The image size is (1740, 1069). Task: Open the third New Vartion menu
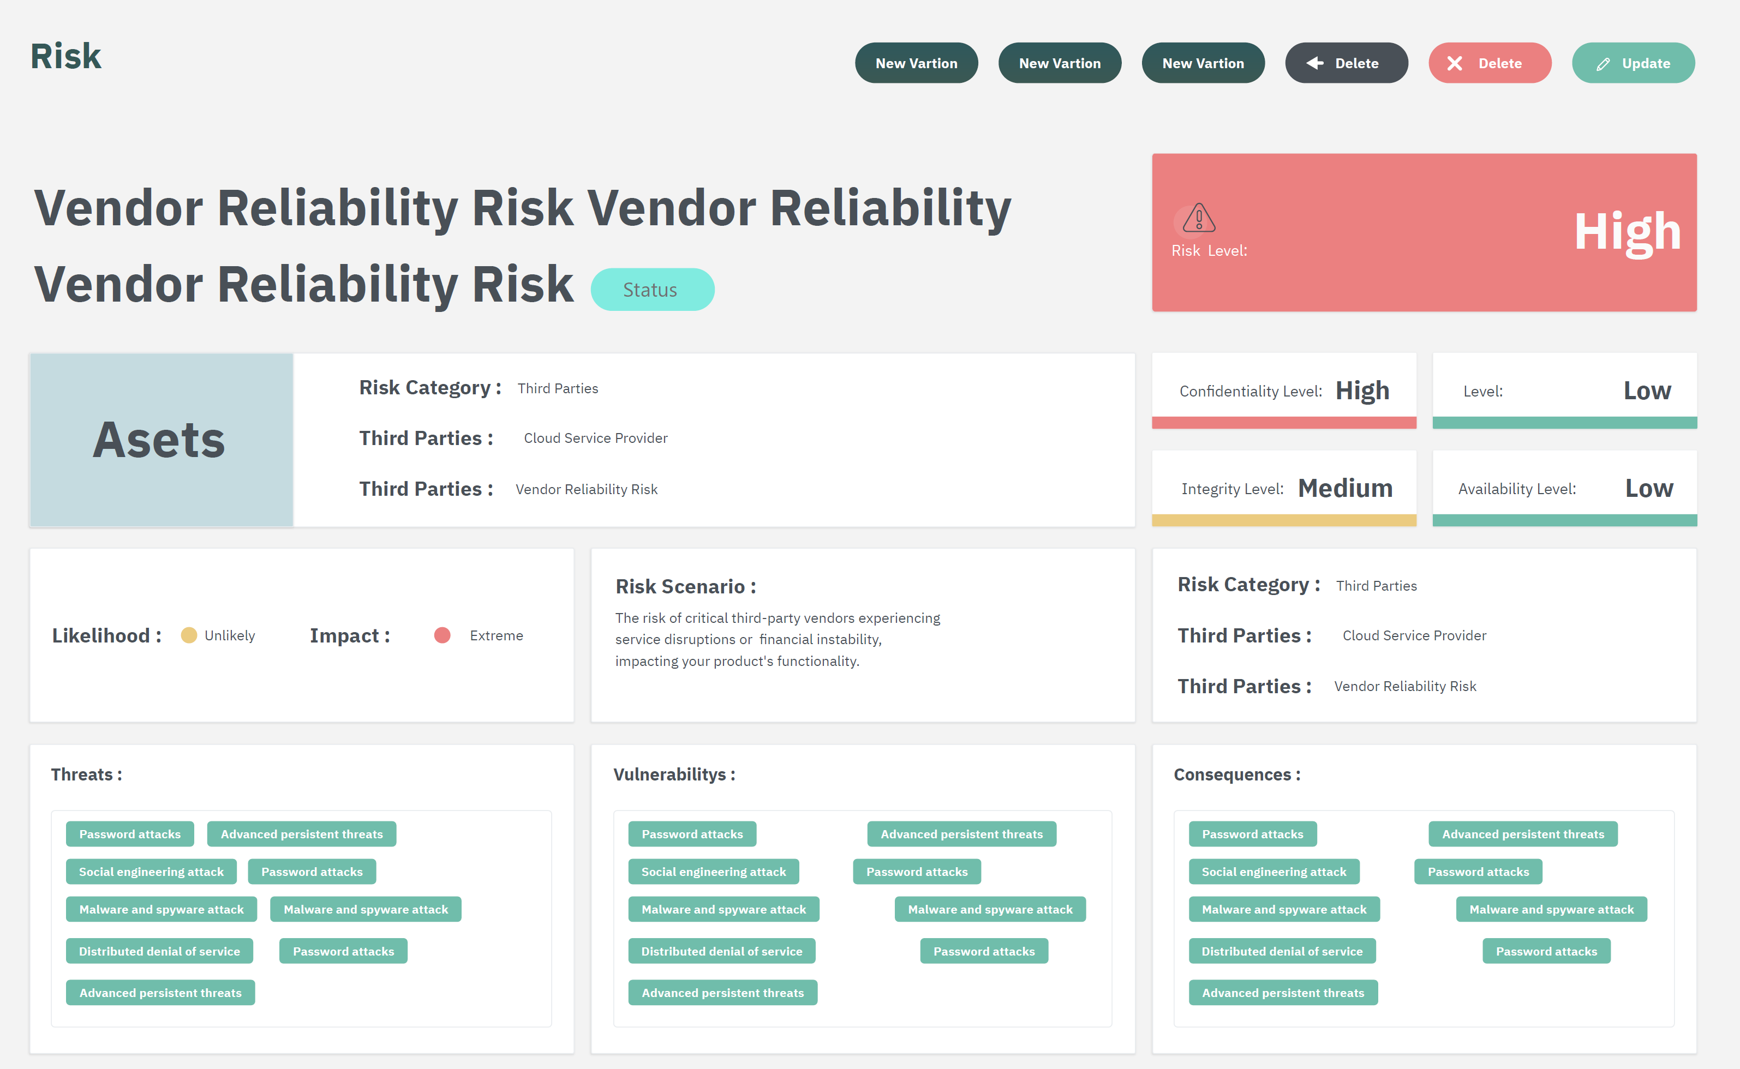point(1203,63)
